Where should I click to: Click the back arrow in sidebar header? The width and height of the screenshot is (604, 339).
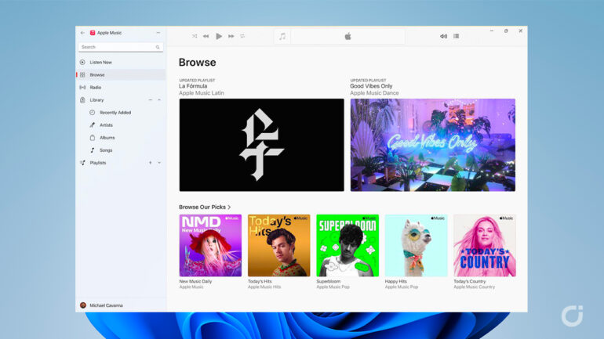click(82, 33)
